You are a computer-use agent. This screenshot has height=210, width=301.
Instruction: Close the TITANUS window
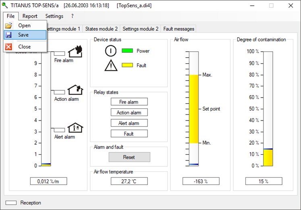pyautogui.click(x=291, y=6)
